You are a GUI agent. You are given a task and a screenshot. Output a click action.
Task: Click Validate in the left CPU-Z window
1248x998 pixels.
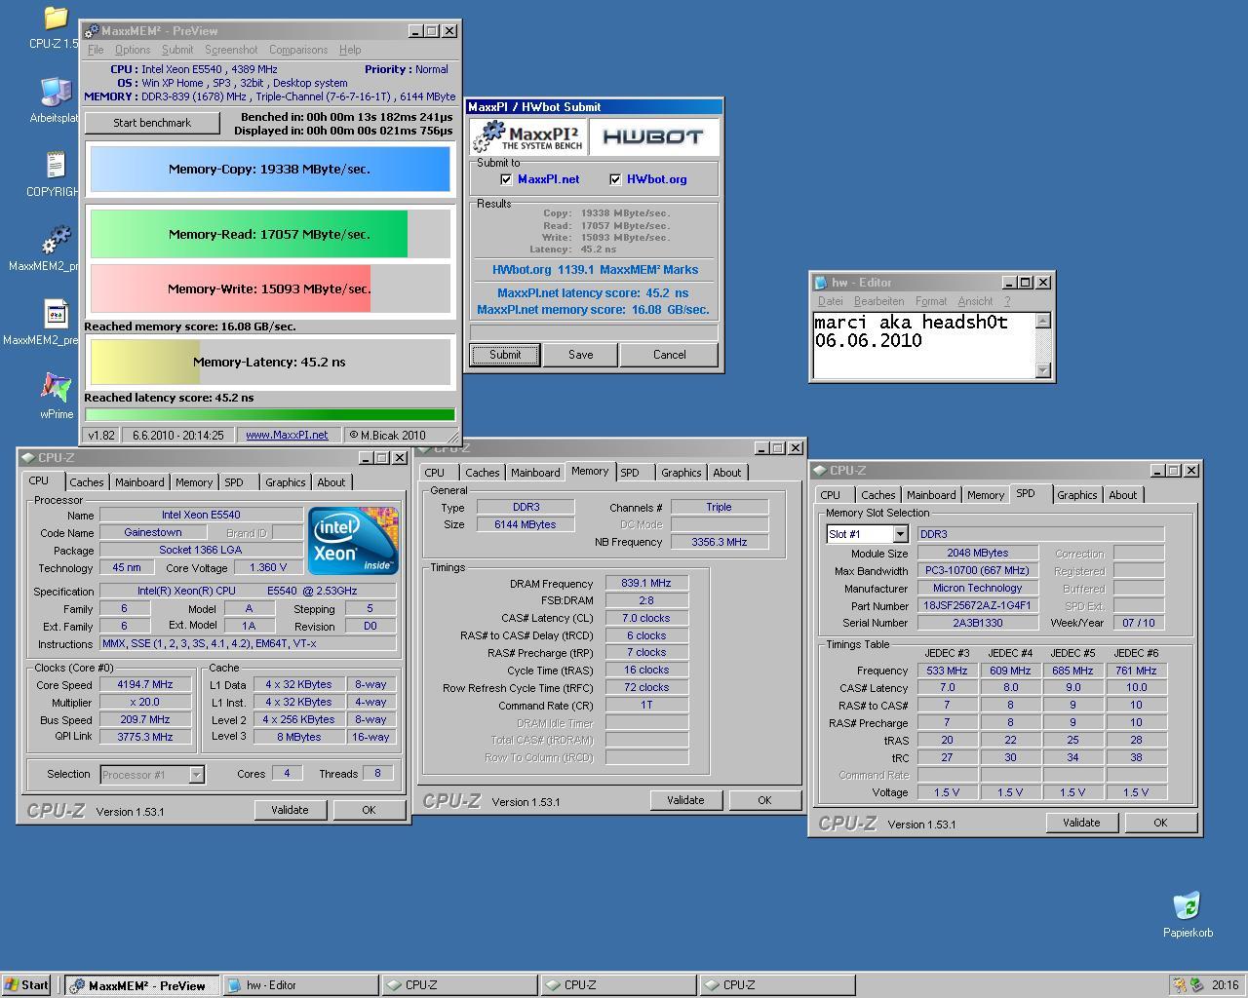[290, 810]
